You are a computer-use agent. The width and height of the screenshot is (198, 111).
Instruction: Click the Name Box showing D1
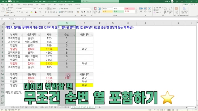point(5,19)
